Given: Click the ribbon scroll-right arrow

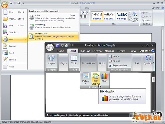Looking at the screenshot, I should [x=154, y=63].
